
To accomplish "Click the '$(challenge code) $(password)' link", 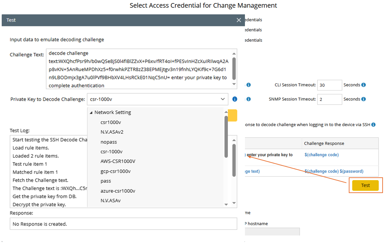I will [334, 171].
